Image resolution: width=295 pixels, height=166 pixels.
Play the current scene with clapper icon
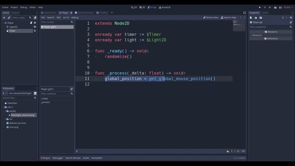click(275, 7)
